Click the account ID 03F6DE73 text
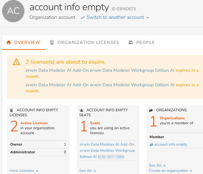Image resolution: width=203 pixels, height=174 pixels. [x=124, y=9]
